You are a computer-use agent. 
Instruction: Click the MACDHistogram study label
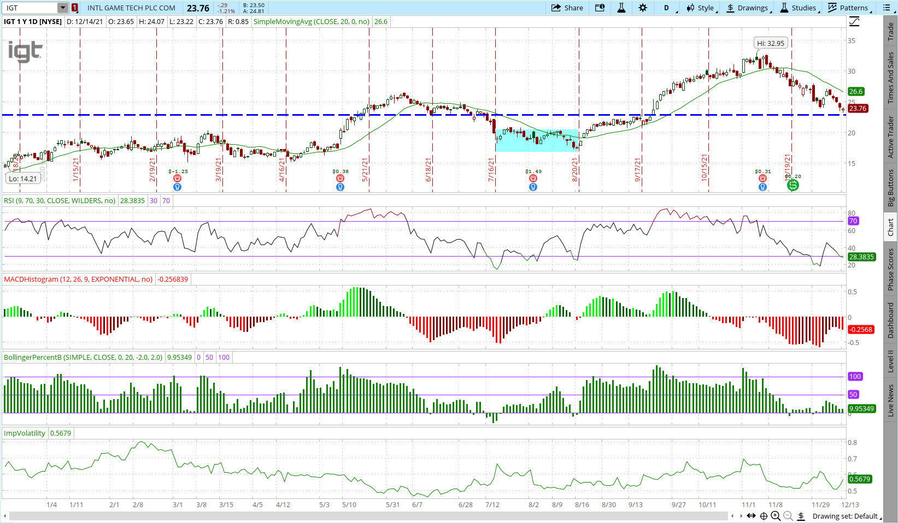(78, 279)
